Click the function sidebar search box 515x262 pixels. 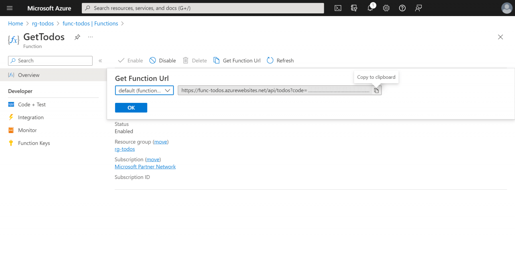tap(50, 61)
